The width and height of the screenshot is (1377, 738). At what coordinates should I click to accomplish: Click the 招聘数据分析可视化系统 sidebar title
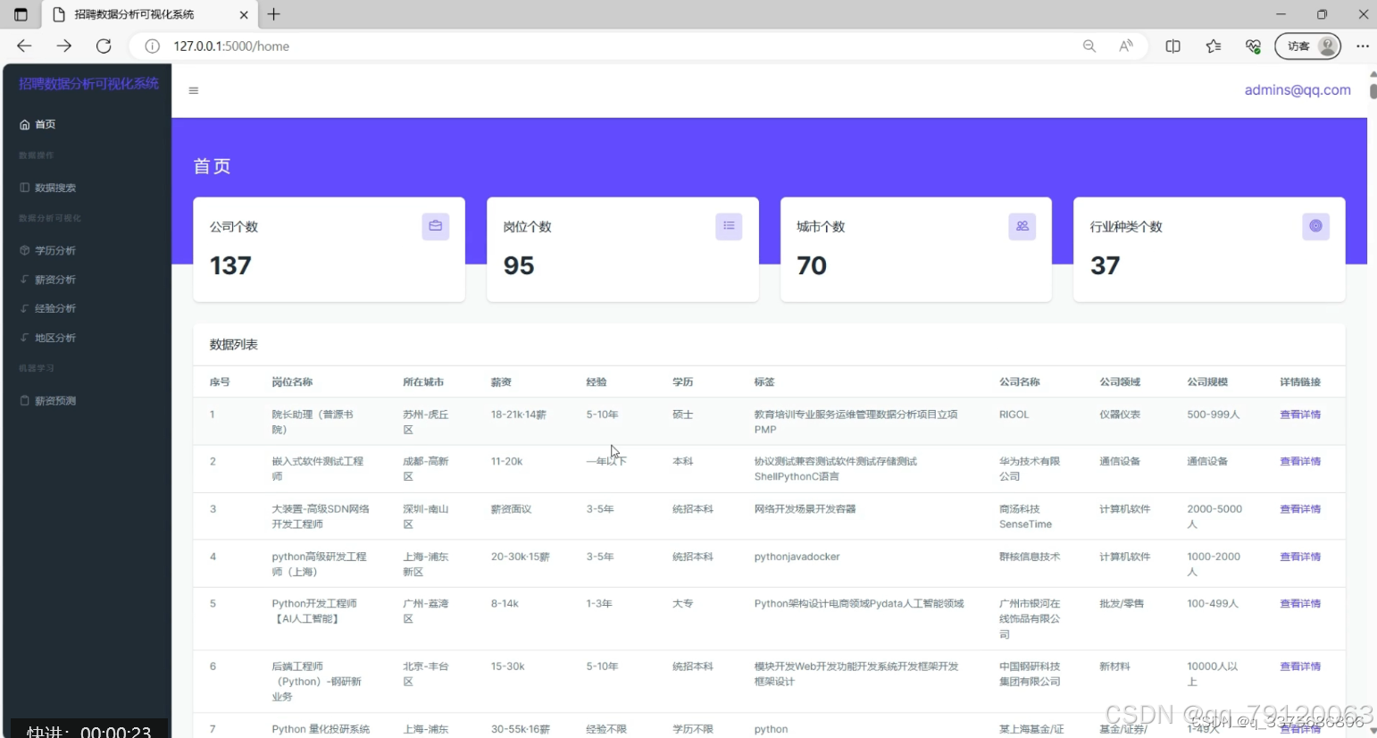pos(88,83)
